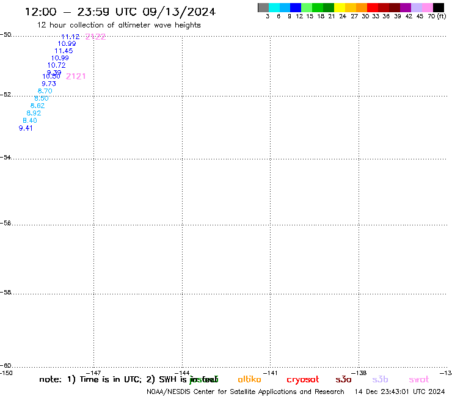Click the legend label '45'
The height and width of the screenshot is (397, 452).
point(420,16)
